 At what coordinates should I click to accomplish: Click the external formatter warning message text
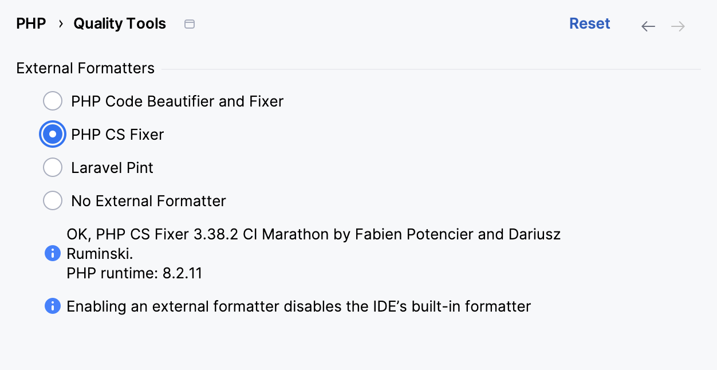298,306
